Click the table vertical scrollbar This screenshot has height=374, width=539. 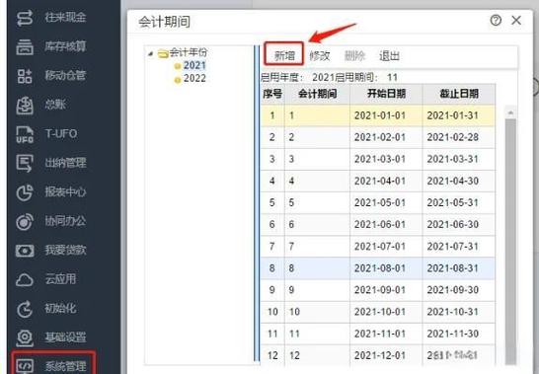[x=510, y=241]
